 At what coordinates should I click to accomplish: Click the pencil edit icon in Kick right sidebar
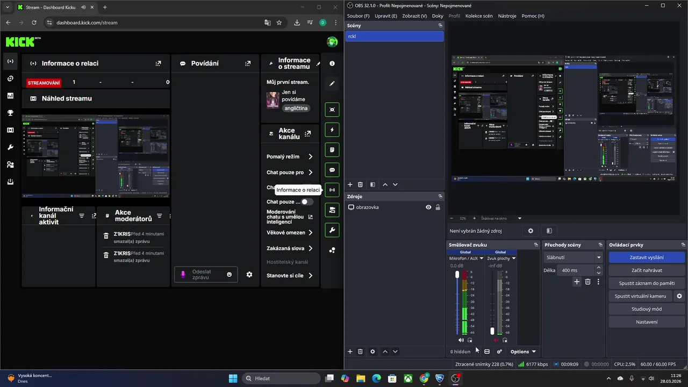click(332, 84)
